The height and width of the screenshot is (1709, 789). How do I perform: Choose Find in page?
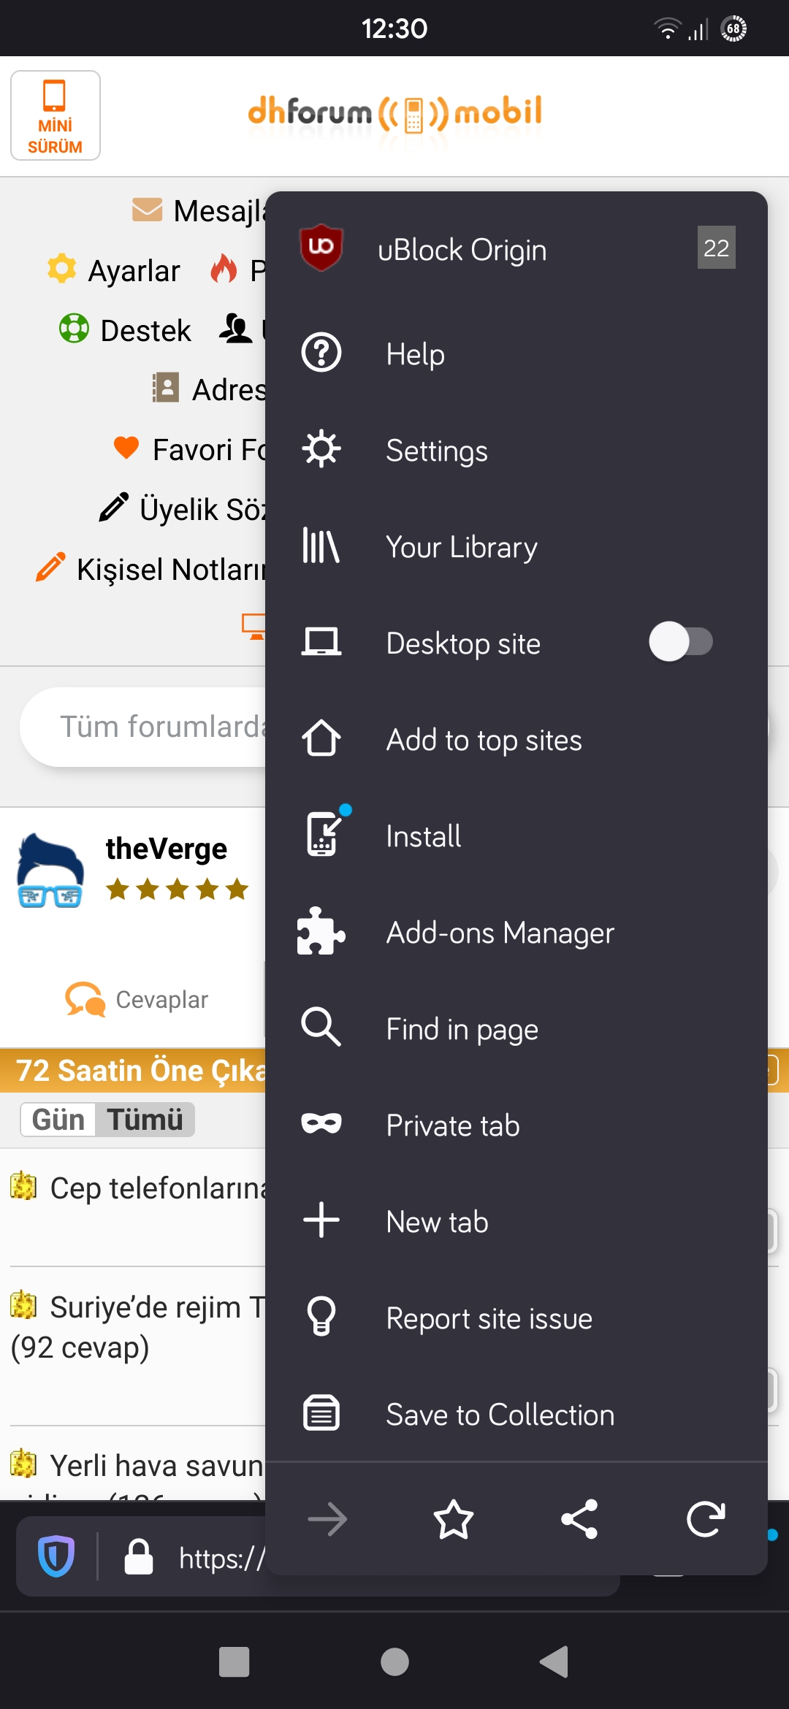coord(517,1029)
